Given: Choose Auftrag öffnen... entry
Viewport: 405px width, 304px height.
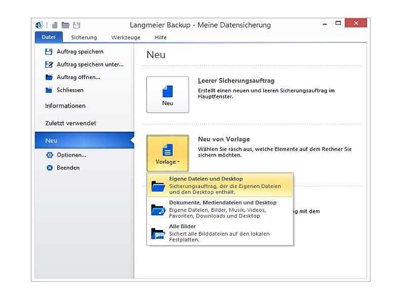Looking at the screenshot, I should click(78, 77).
